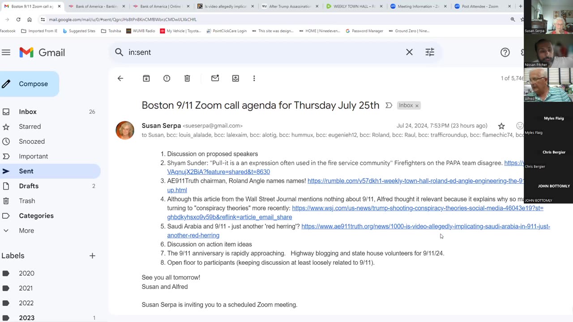This screenshot has width=573, height=322.
Task: Open the PointClickCare Login bookmark
Action: click(227, 31)
